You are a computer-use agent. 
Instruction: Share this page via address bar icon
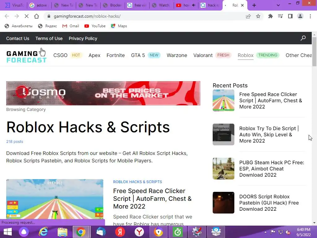[x=248, y=16]
